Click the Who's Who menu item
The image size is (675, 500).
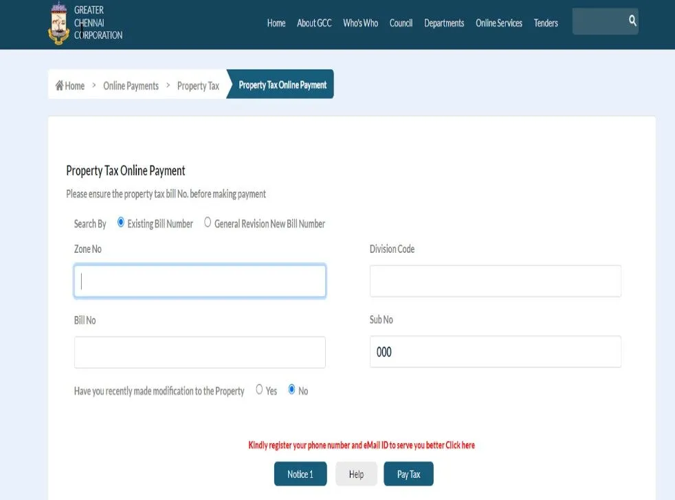pyautogui.click(x=360, y=23)
